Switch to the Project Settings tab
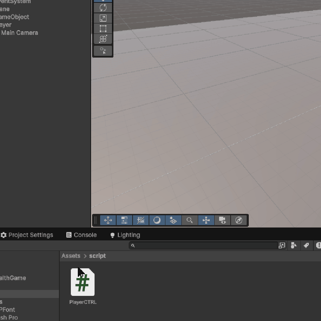The image size is (321, 321). coord(27,235)
